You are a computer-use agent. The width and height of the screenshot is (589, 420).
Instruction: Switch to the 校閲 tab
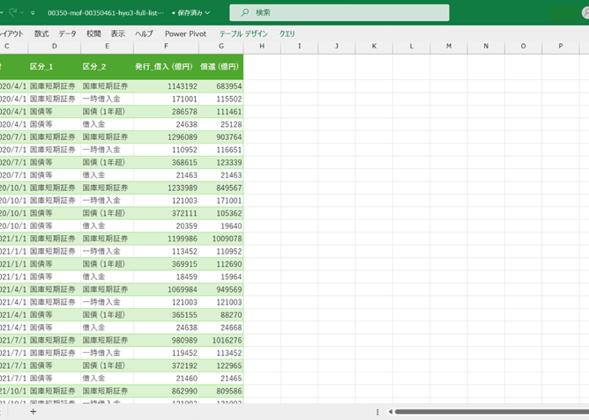tap(93, 34)
